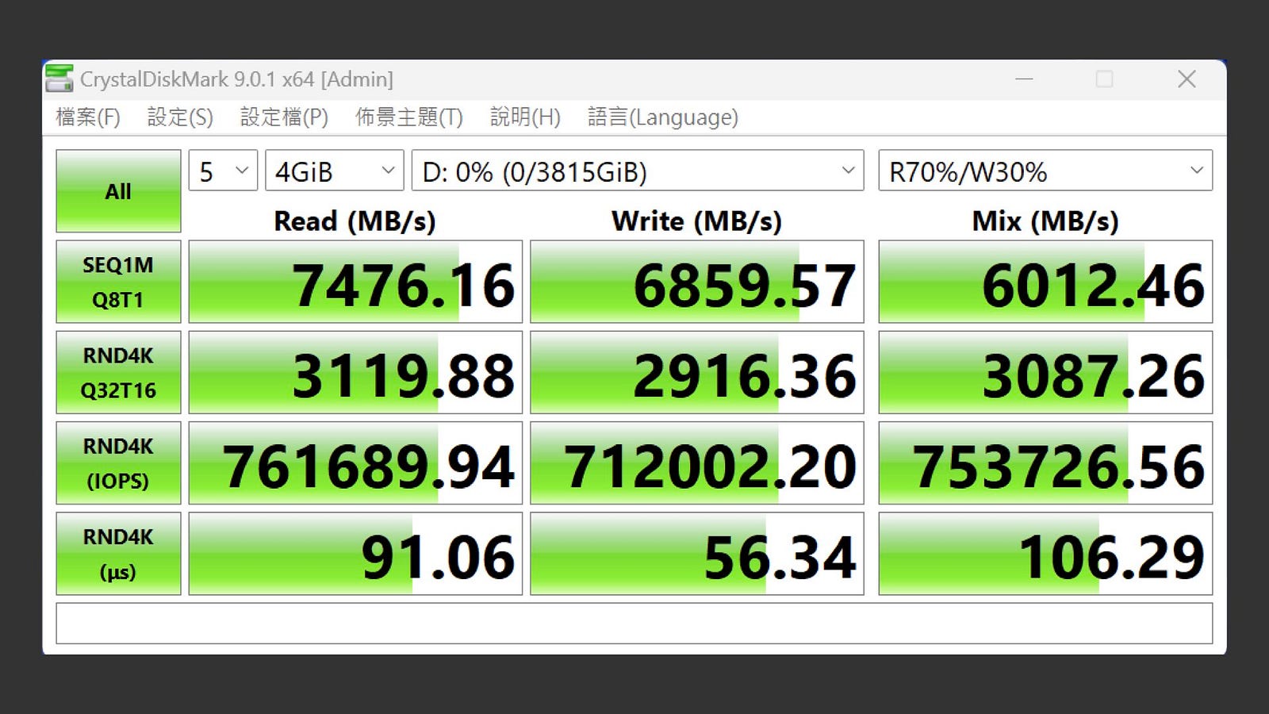This screenshot has height=714, width=1269.
Task: Click the RND4K (IOPS) button
Action: pos(118,463)
